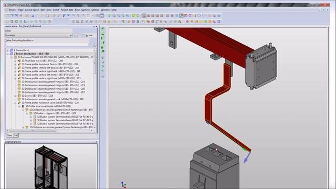This screenshot has height=189, width=336.
Task: Open the View menu
Action: click(x=49, y=10)
